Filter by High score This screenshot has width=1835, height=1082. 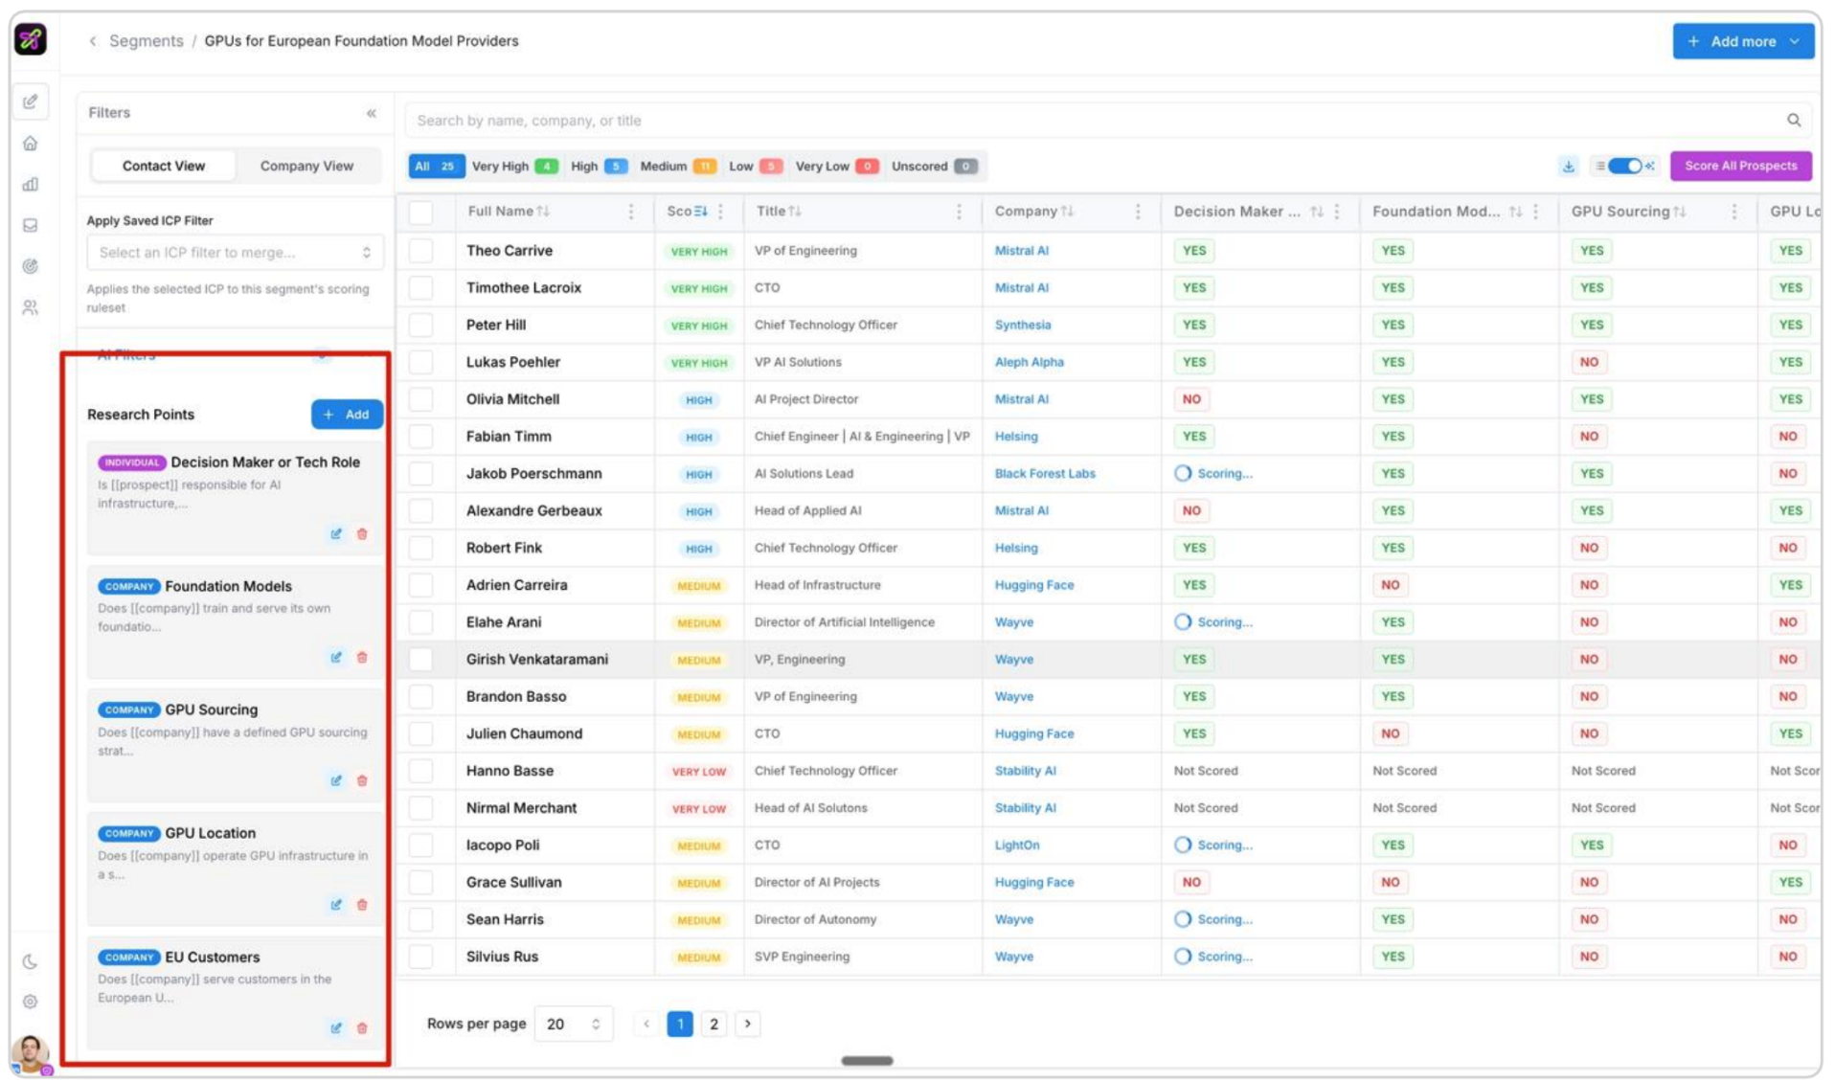click(599, 167)
